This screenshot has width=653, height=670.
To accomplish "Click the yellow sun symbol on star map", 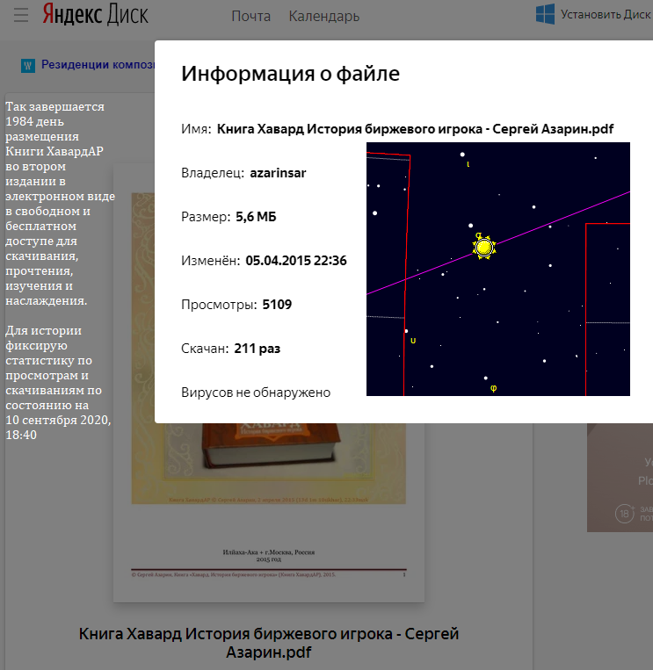I will [x=482, y=247].
